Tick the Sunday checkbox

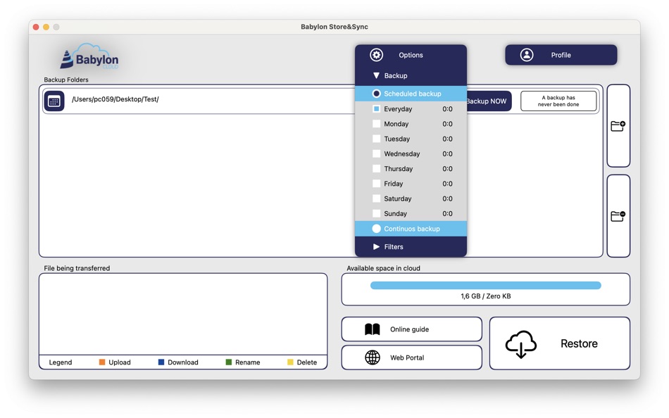point(376,213)
